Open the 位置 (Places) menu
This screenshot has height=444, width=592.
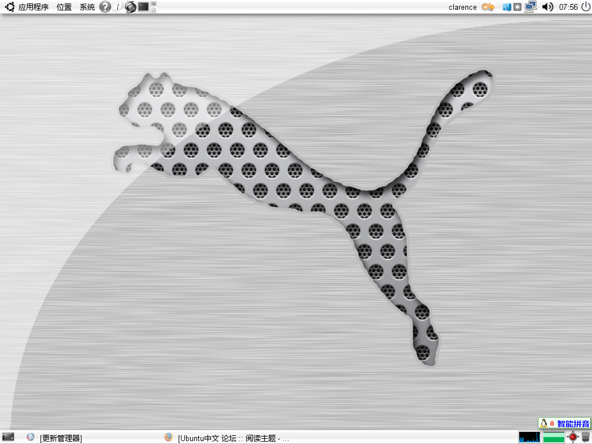pyautogui.click(x=64, y=7)
